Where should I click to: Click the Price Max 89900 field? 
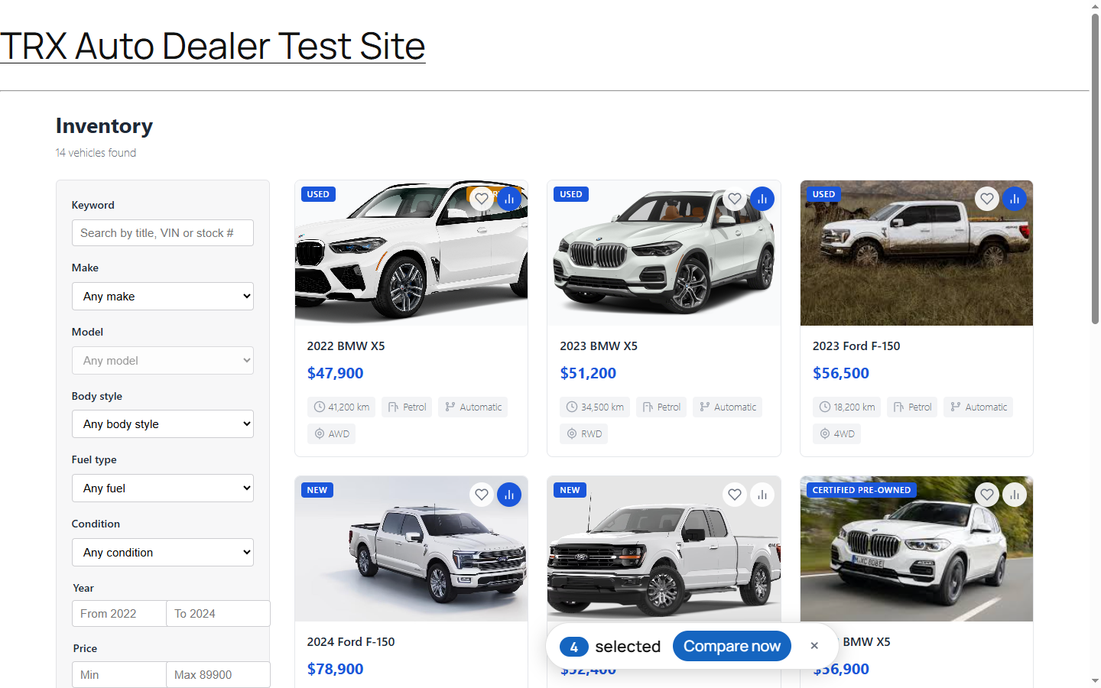218,675
